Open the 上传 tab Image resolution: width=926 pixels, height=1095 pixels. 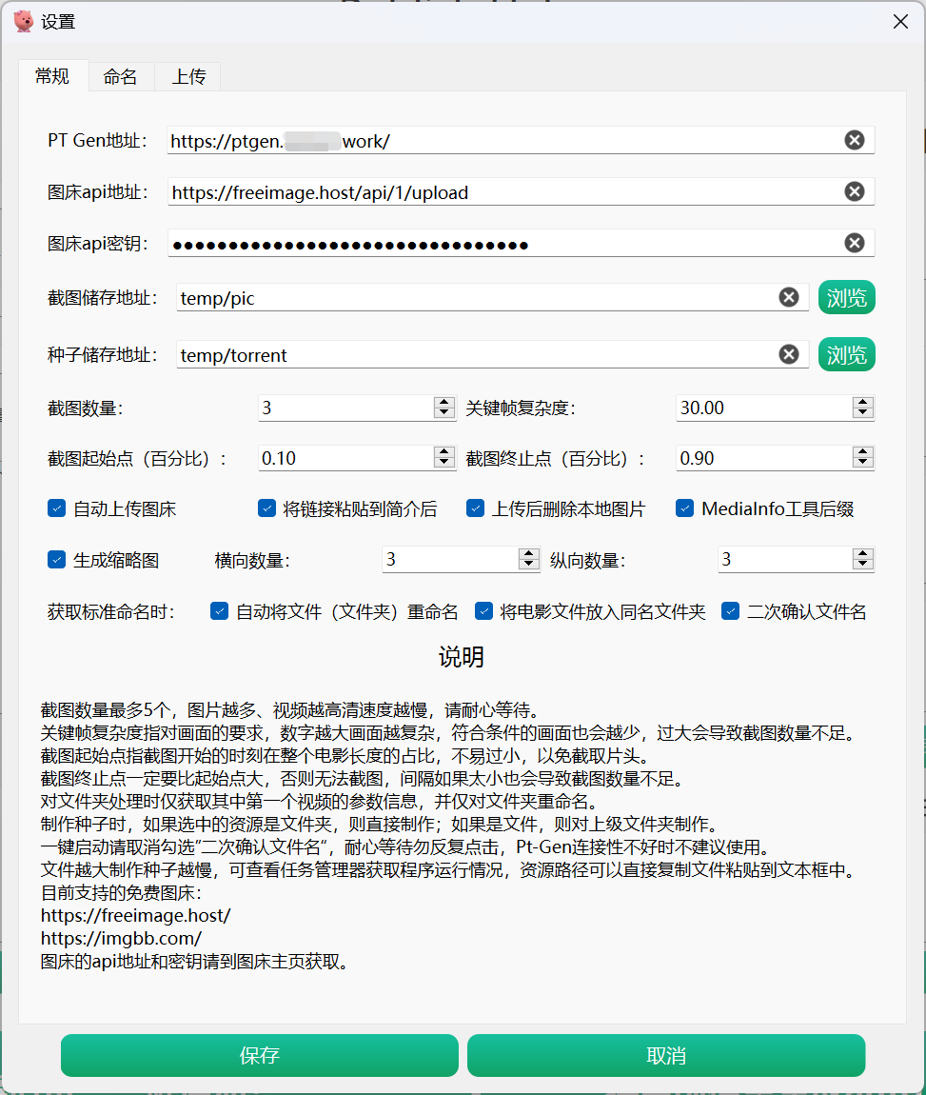point(188,77)
